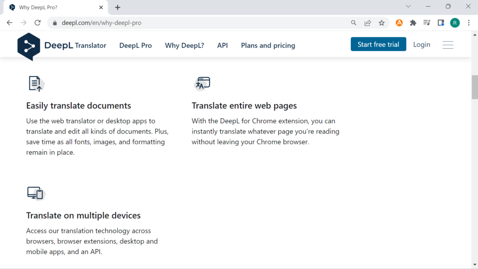Screen dimensions: 478x269
Task: Expand the tab search chevron
Action: [408, 7]
